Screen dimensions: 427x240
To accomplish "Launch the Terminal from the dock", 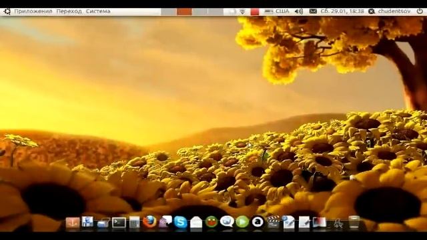I will click(119, 223).
